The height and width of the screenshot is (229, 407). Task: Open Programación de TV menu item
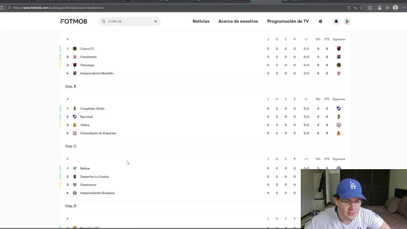point(288,21)
